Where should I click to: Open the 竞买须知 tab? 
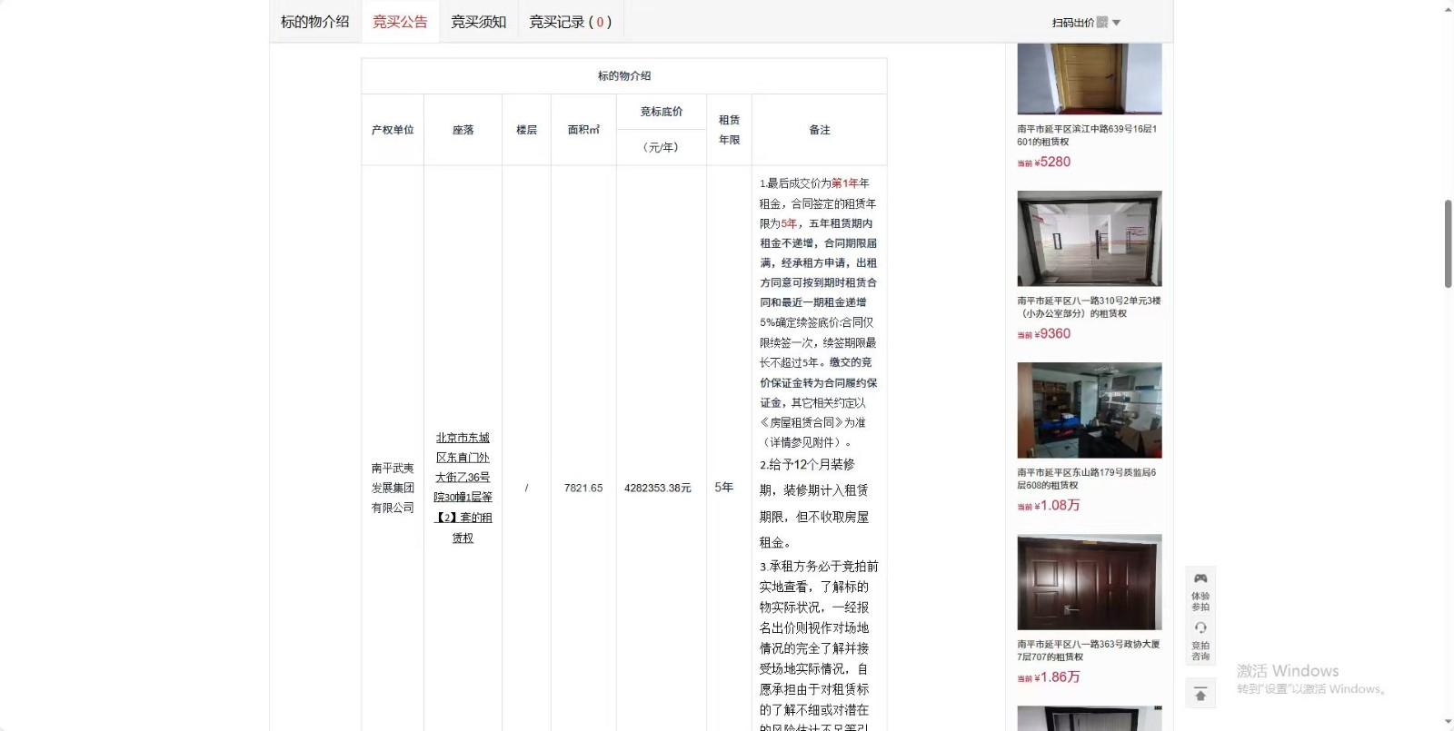click(478, 22)
